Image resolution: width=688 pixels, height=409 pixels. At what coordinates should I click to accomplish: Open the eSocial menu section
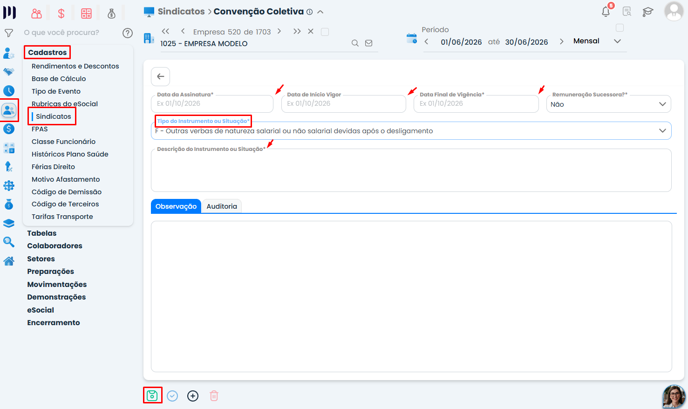41,310
